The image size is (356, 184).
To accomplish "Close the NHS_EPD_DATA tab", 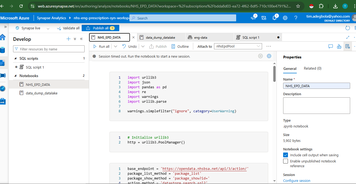I will coord(133,38).
